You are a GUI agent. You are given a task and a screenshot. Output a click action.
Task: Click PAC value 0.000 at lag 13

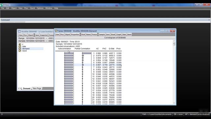[x=105, y=81]
